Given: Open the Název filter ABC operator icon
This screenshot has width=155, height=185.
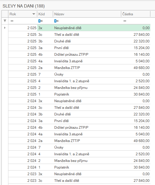Looking at the screenshot, I should click(56, 21).
